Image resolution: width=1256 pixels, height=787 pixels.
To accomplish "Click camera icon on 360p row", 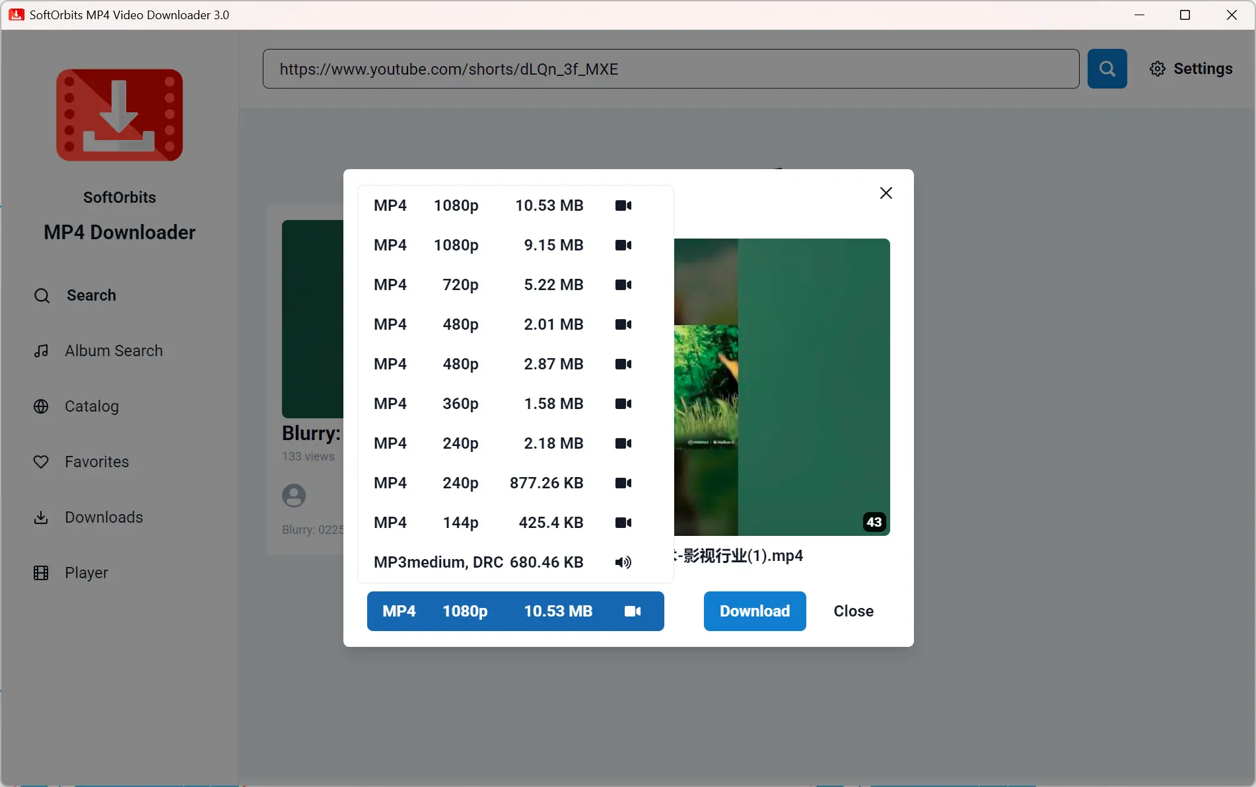I will tap(623, 404).
